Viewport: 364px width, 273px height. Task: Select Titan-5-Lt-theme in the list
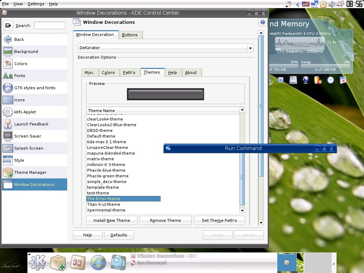[103, 204]
